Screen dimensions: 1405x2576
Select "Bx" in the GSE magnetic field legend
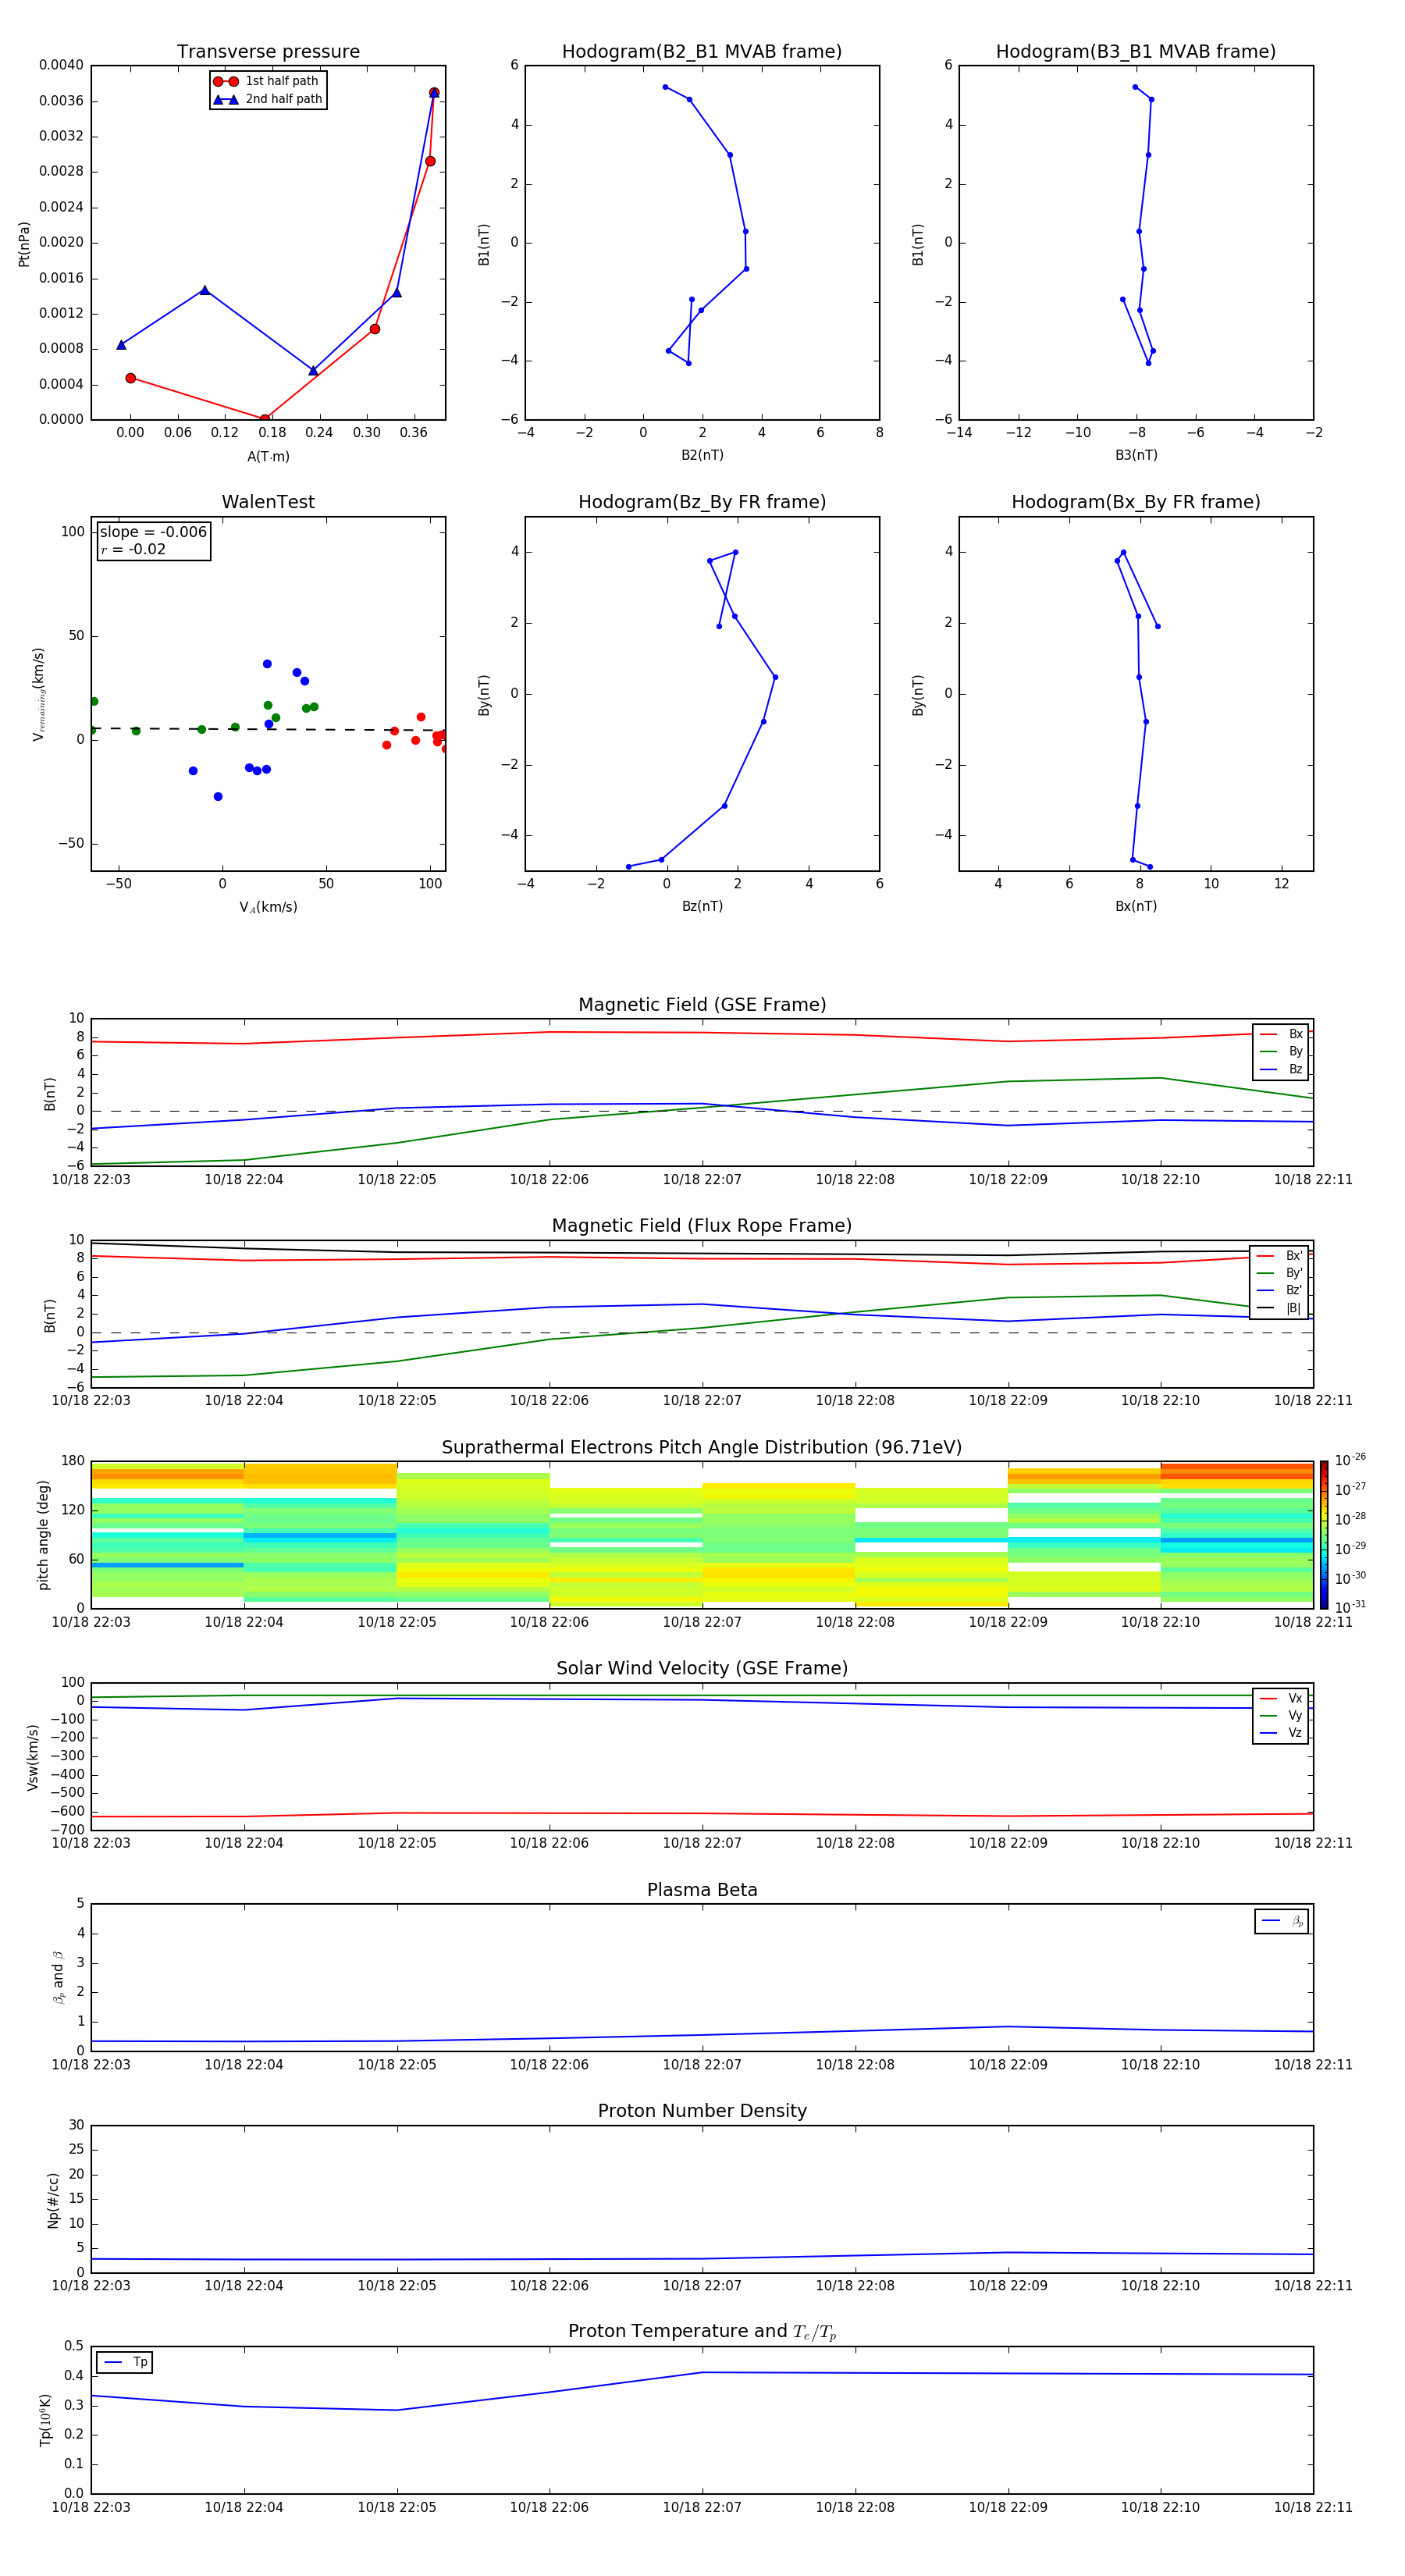[1281, 1034]
